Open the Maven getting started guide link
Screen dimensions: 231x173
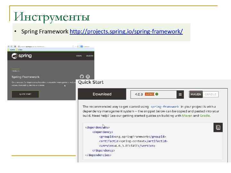pyautogui.click(x=187, y=116)
